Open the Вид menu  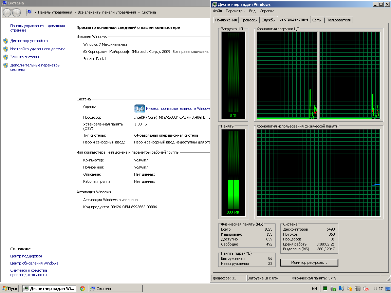point(253,11)
